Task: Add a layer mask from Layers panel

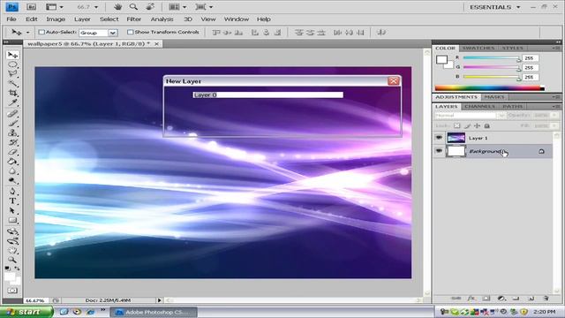Action: [x=486, y=299]
